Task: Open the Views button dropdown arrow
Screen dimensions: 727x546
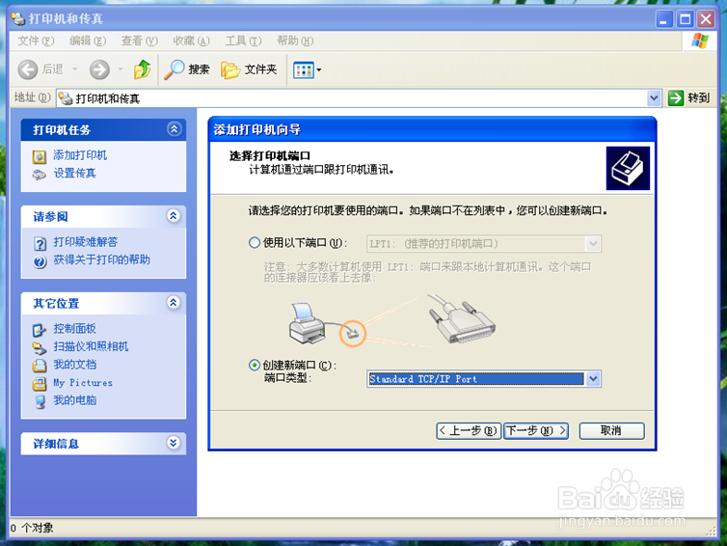Action: 319,70
